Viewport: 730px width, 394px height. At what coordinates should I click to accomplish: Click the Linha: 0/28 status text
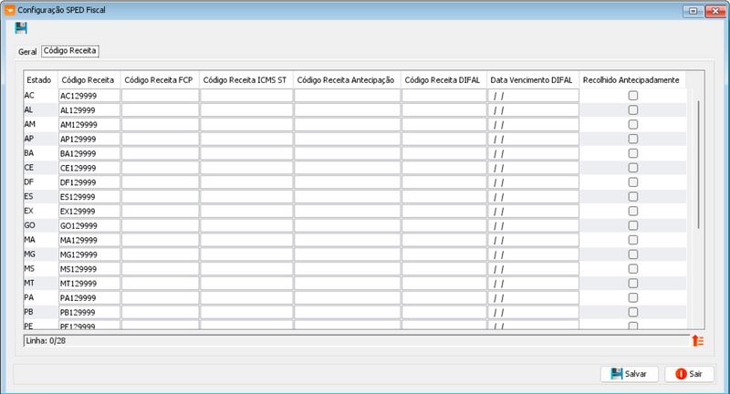pos(46,340)
